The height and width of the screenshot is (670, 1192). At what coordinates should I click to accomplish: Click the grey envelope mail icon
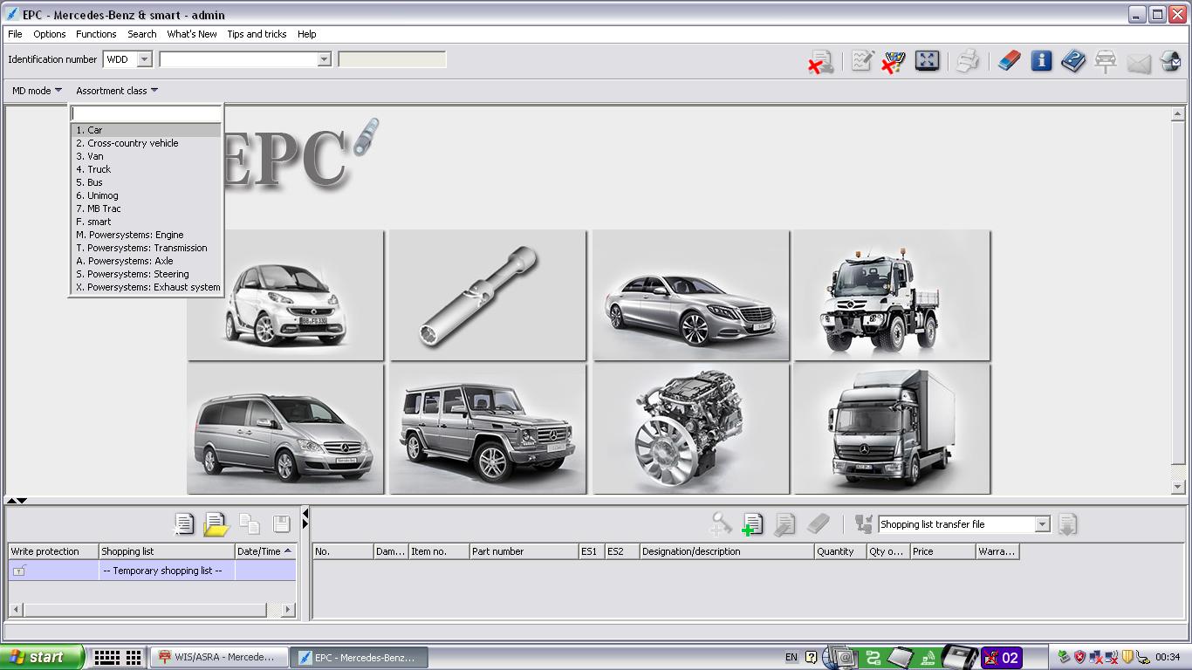(1139, 63)
